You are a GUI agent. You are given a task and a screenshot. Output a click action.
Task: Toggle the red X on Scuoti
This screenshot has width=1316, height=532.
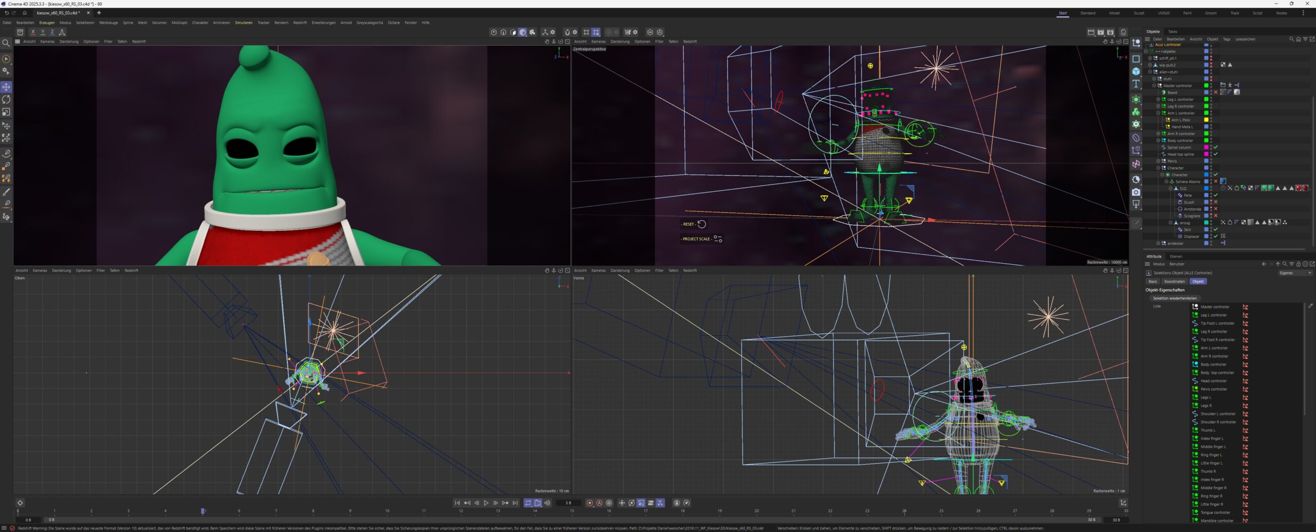pyautogui.click(x=1216, y=202)
